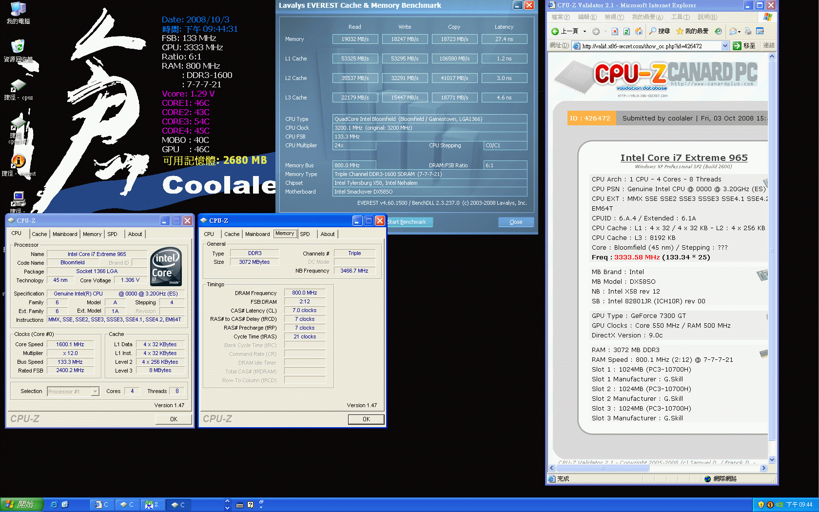Open the History icon in IE toolbar

pos(718,31)
